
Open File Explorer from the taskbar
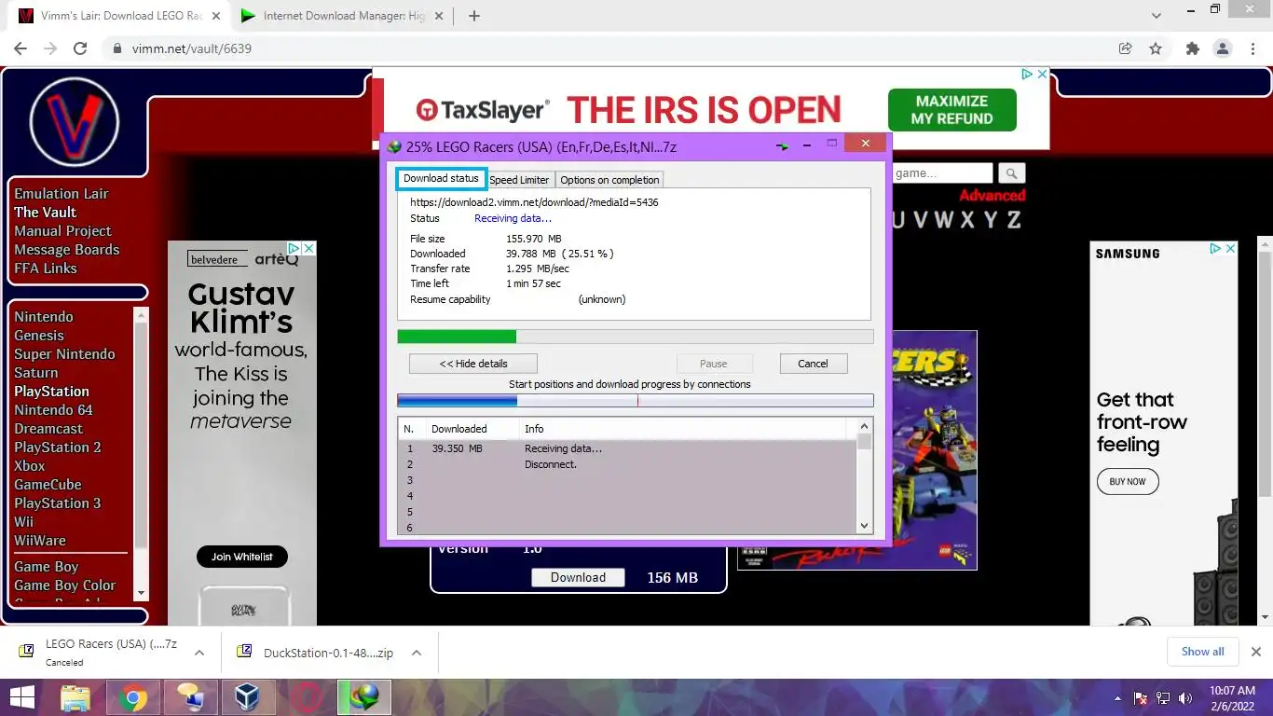click(x=75, y=697)
